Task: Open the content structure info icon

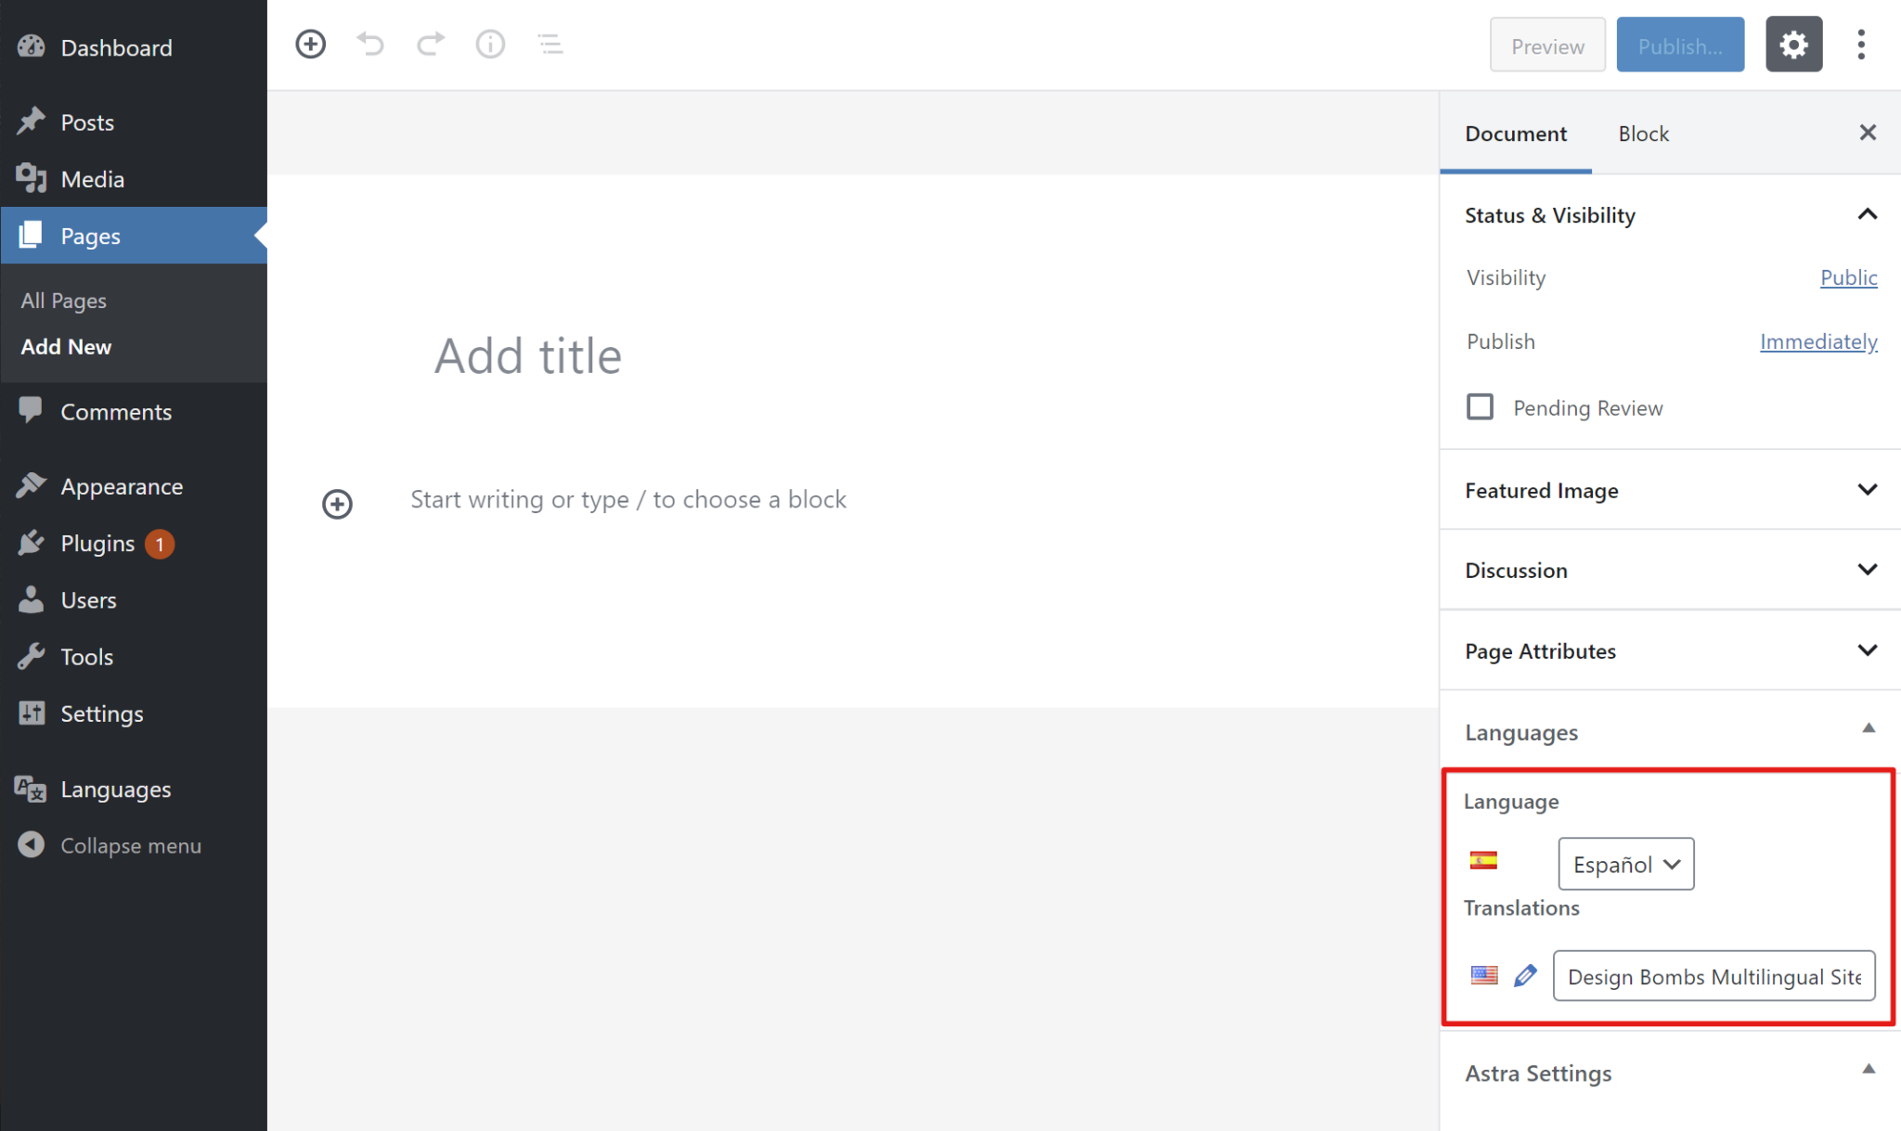Action: coord(490,44)
